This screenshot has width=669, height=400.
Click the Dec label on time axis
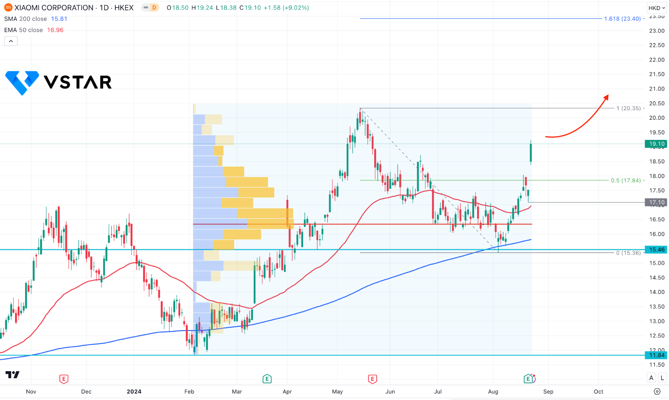point(86,392)
